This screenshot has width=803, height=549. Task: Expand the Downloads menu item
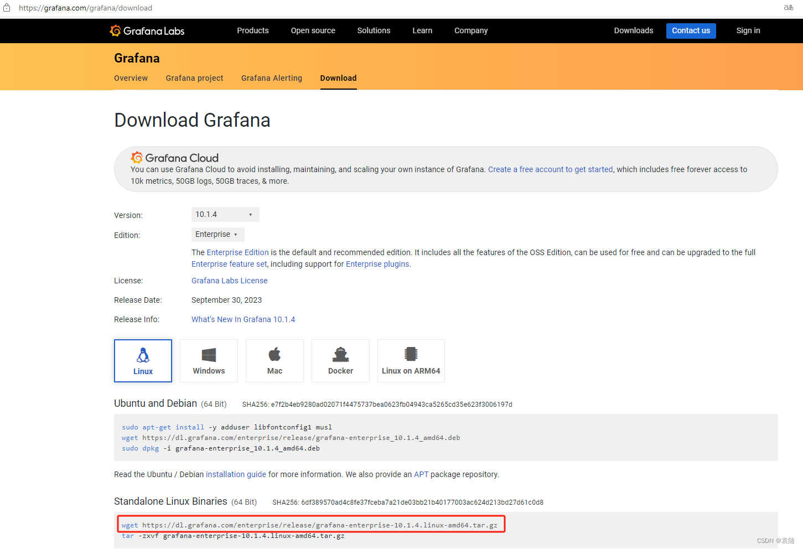coord(633,30)
